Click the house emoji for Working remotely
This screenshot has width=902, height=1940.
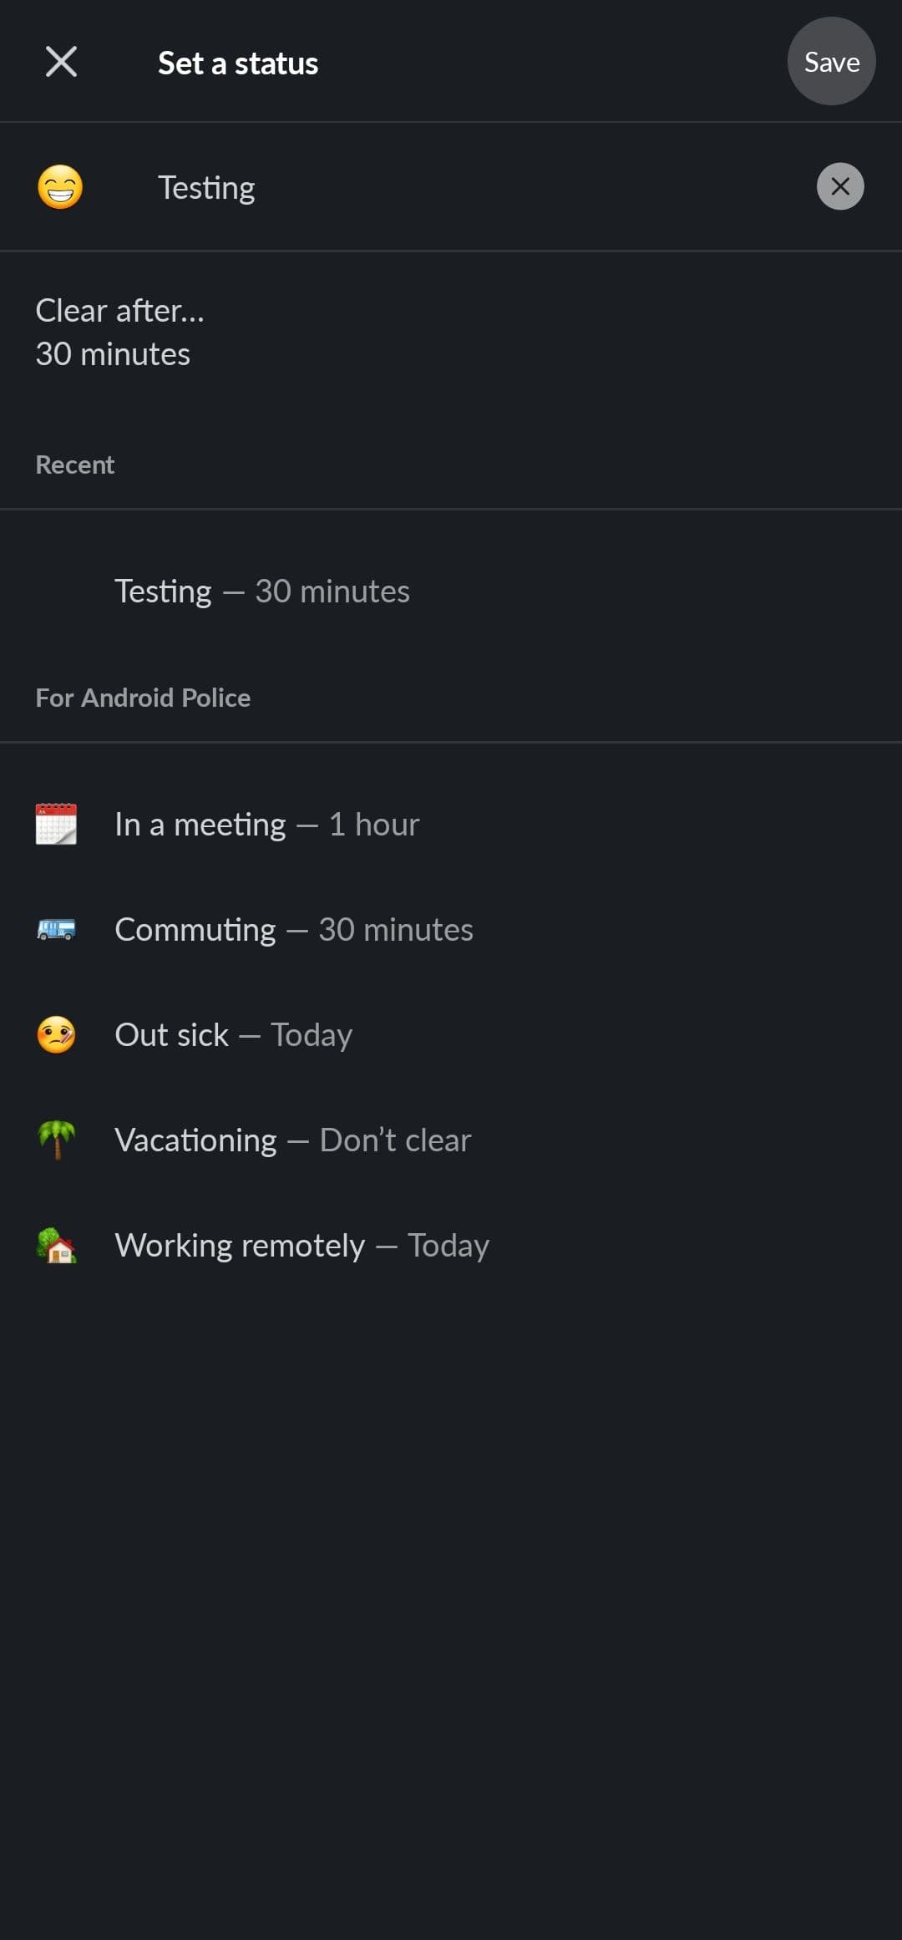tap(56, 1244)
